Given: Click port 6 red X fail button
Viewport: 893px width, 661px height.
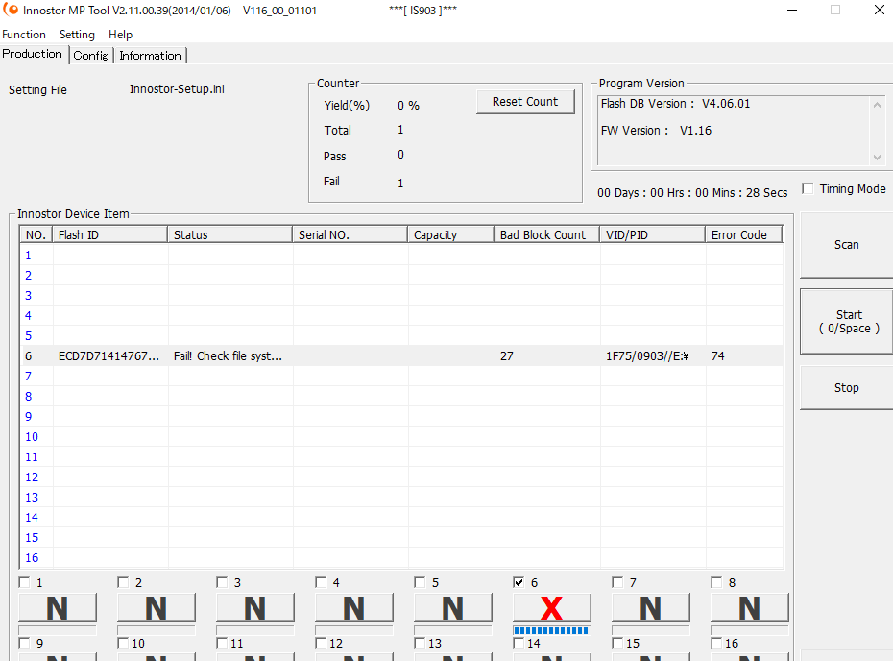Looking at the screenshot, I should (552, 607).
